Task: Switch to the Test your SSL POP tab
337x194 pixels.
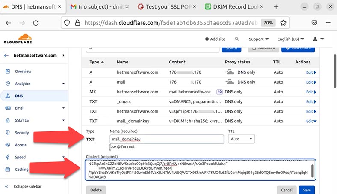Action: (167, 7)
